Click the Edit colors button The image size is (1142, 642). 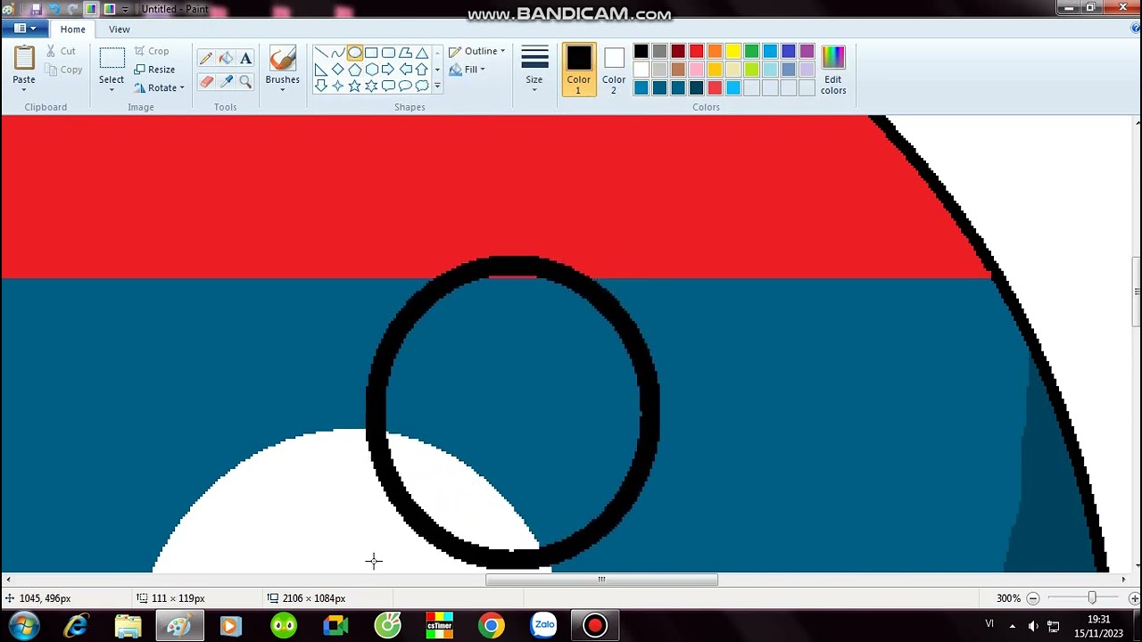pyautogui.click(x=833, y=70)
